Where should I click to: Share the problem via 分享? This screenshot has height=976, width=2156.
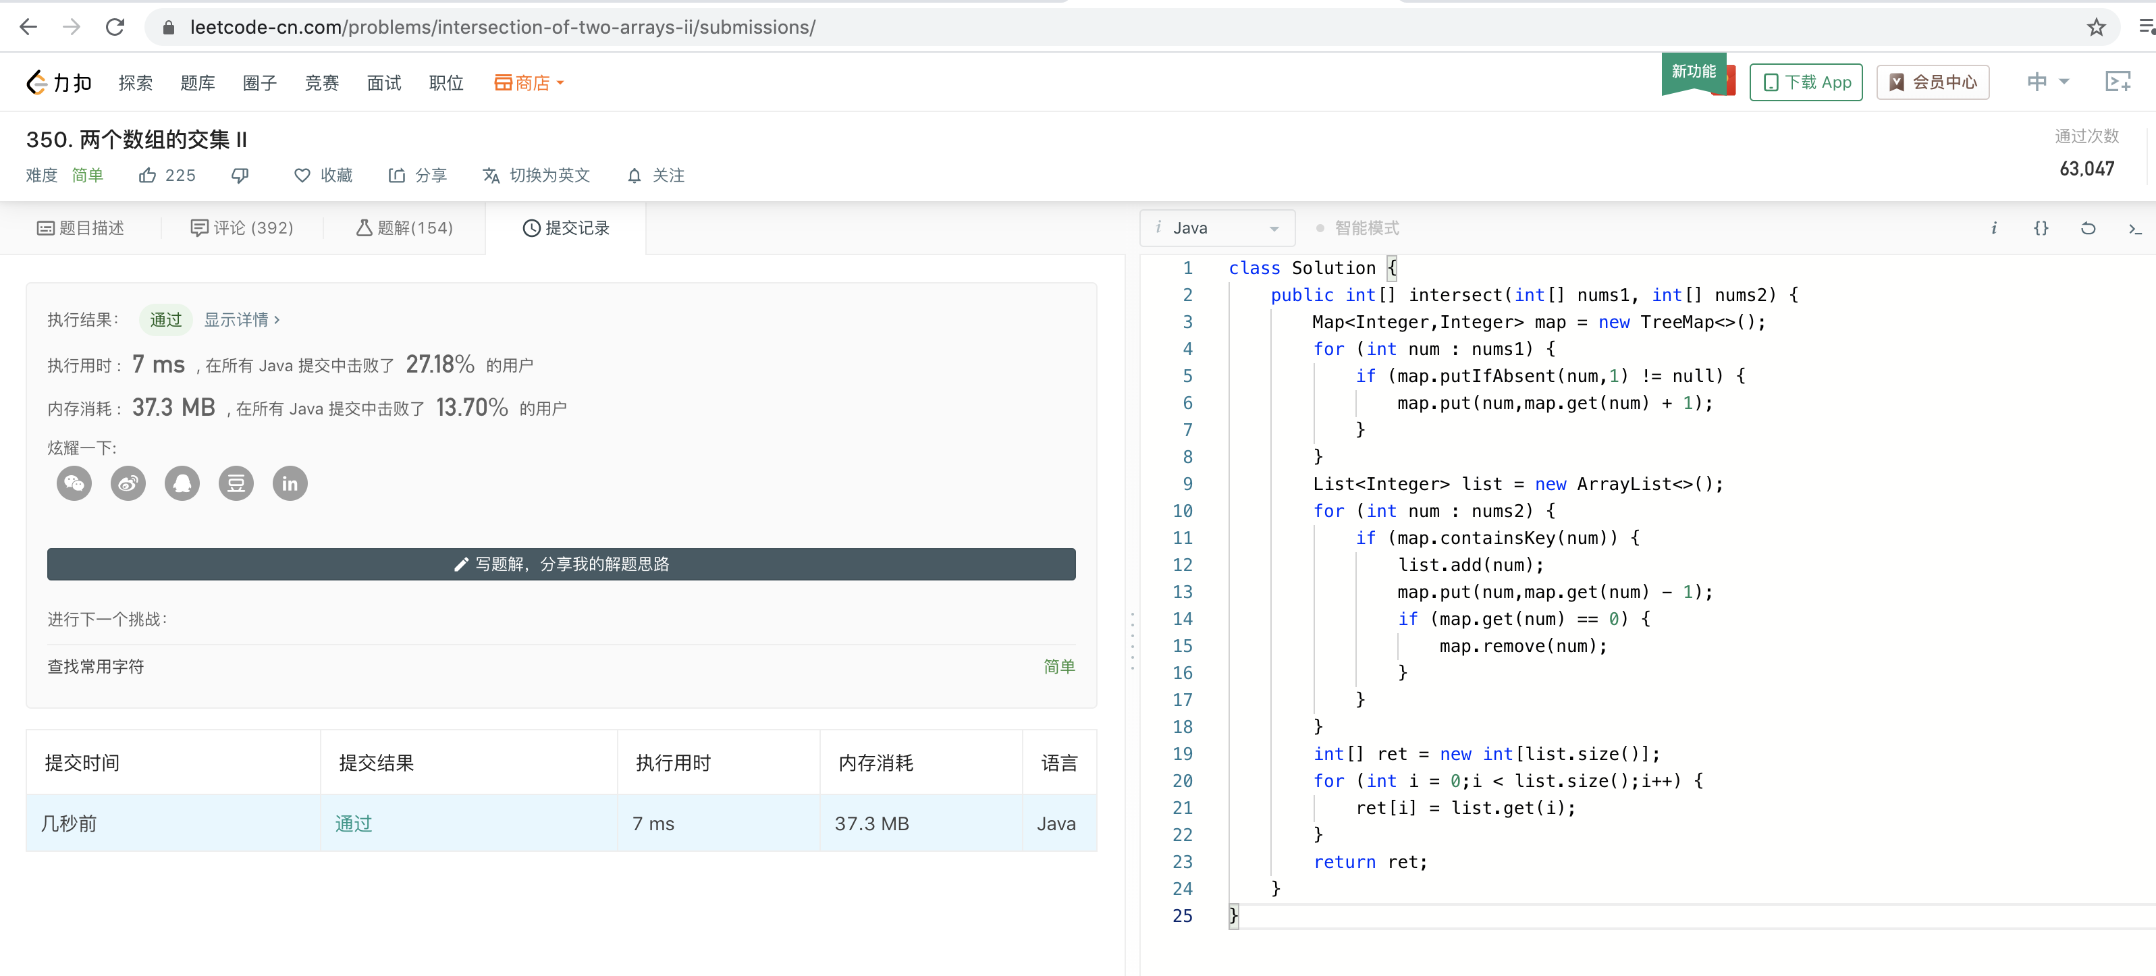pyautogui.click(x=418, y=175)
